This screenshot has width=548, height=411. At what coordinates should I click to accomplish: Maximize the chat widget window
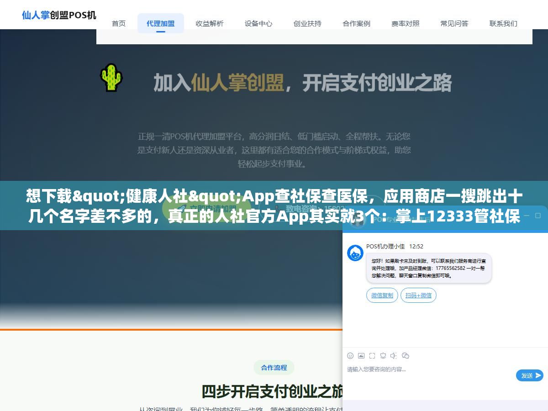point(538,215)
